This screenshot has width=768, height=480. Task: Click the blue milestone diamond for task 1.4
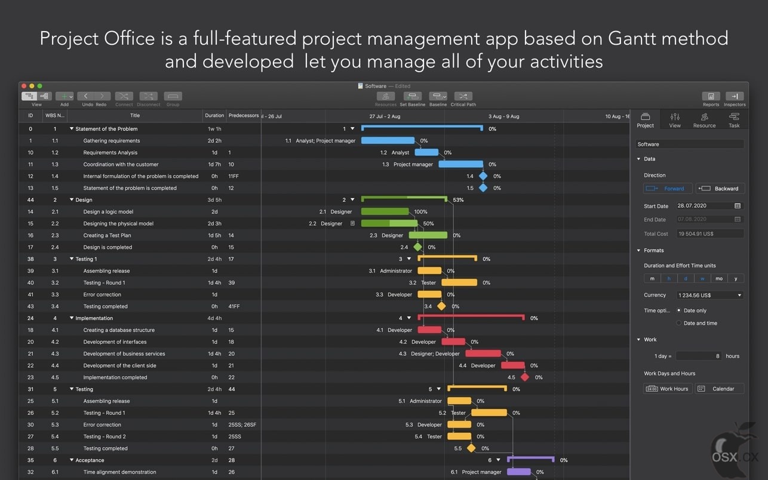tap(483, 176)
